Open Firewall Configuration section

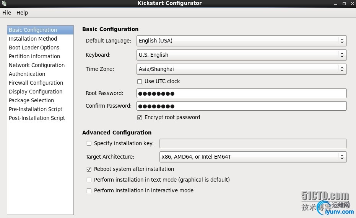coord(40,83)
